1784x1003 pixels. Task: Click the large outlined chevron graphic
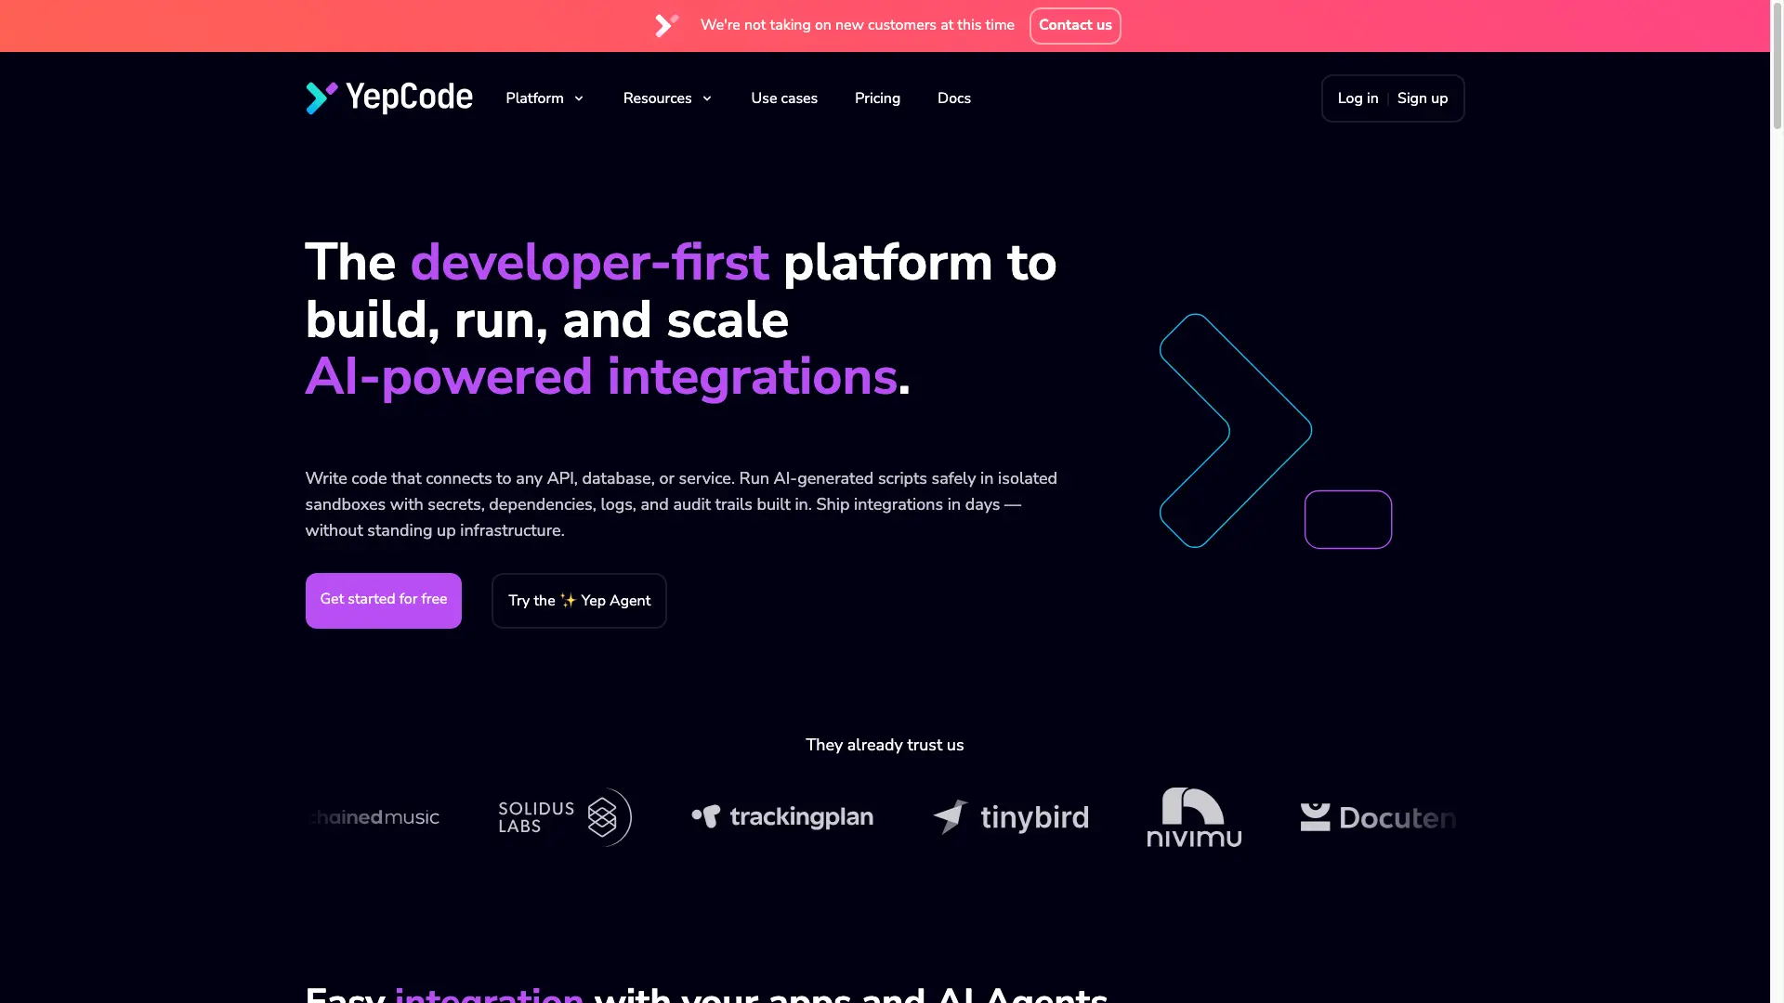pyautogui.click(x=1236, y=431)
